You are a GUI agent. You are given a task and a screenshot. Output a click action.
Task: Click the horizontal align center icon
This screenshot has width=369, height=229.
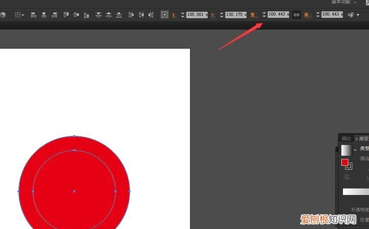44,15
